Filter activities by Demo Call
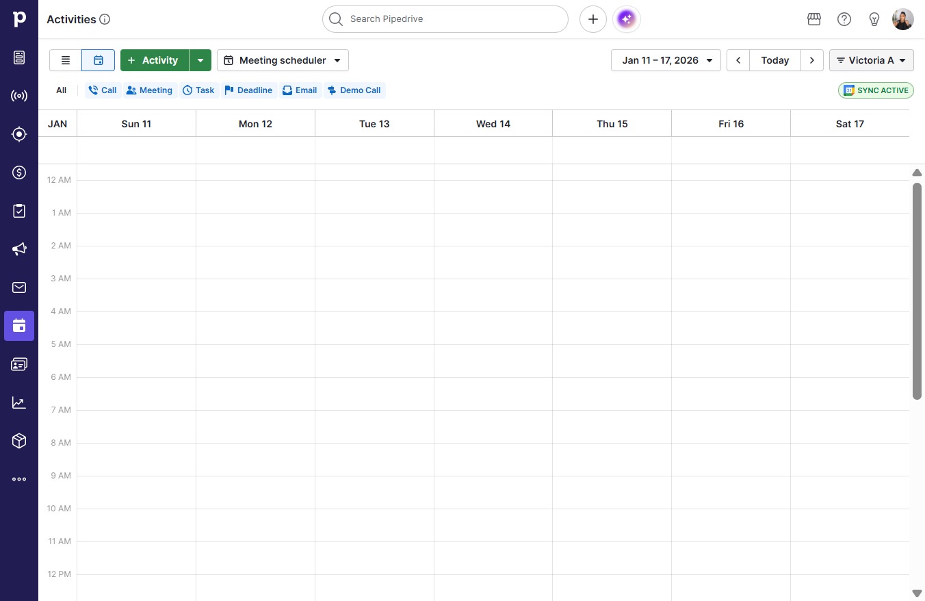Viewport: 925px width, 601px height. click(x=354, y=90)
